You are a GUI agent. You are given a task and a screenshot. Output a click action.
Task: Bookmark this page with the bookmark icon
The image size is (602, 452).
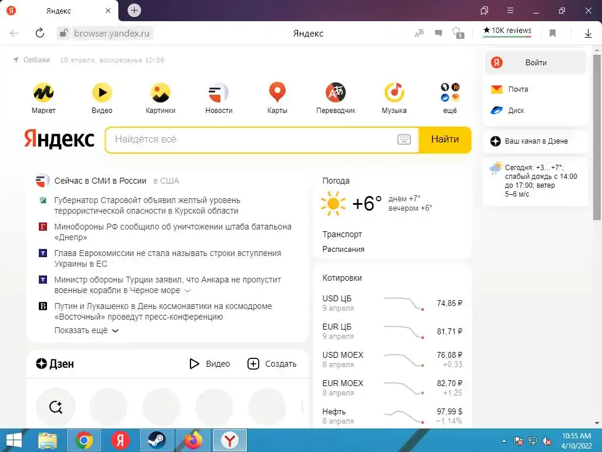tap(553, 33)
